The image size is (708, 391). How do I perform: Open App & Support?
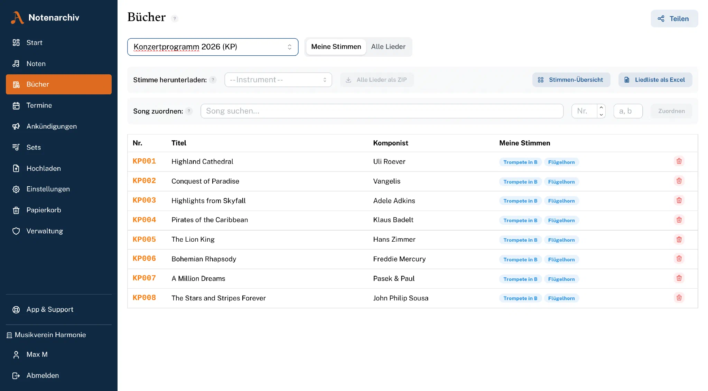point(59,309)
